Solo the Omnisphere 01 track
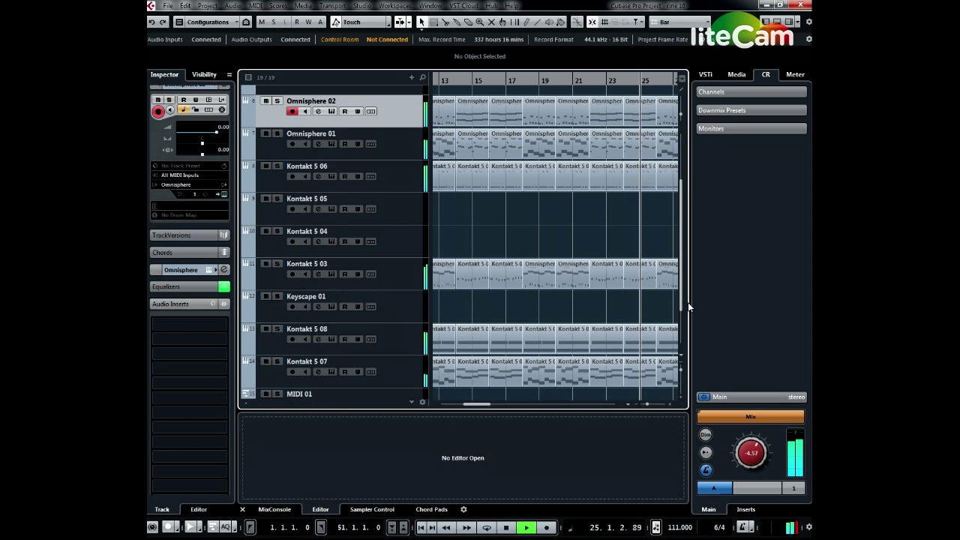Viewport: 960px width, 540px height. tap(277, 133)
